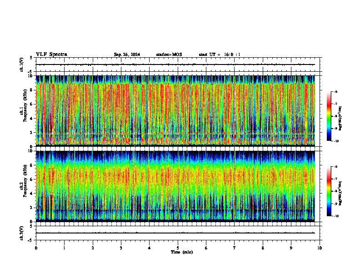The image size is (360, 278).
Task: Click the time axis tick label "10"
Action: 320,248
